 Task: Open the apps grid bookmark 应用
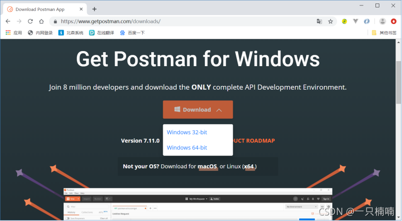pyautogui.click(x=14, y=33)
